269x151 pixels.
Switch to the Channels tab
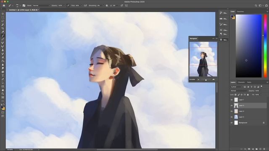click(x=241, y=82)
